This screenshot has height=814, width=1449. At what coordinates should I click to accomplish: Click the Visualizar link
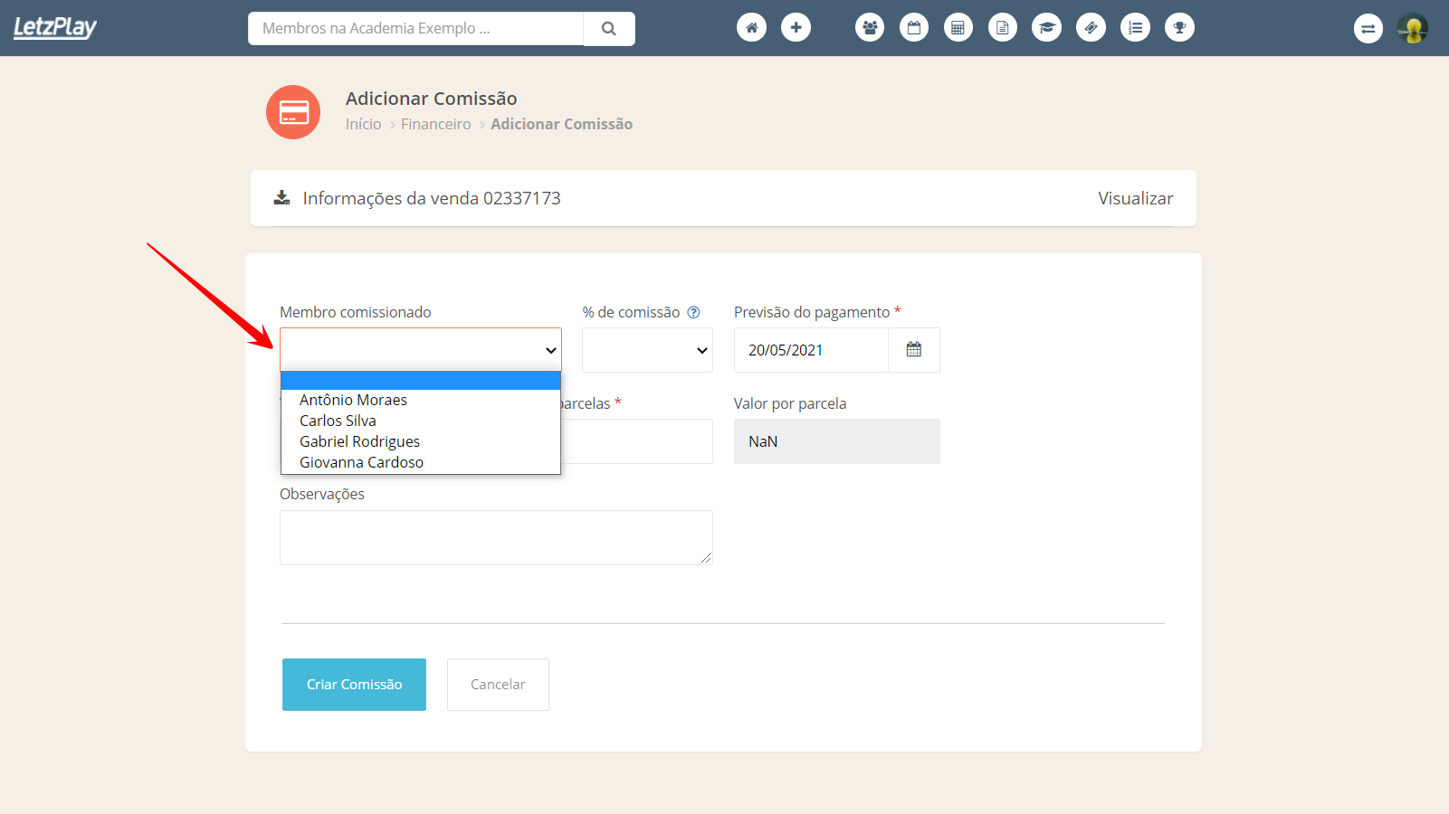click(x=1135, y=198)
